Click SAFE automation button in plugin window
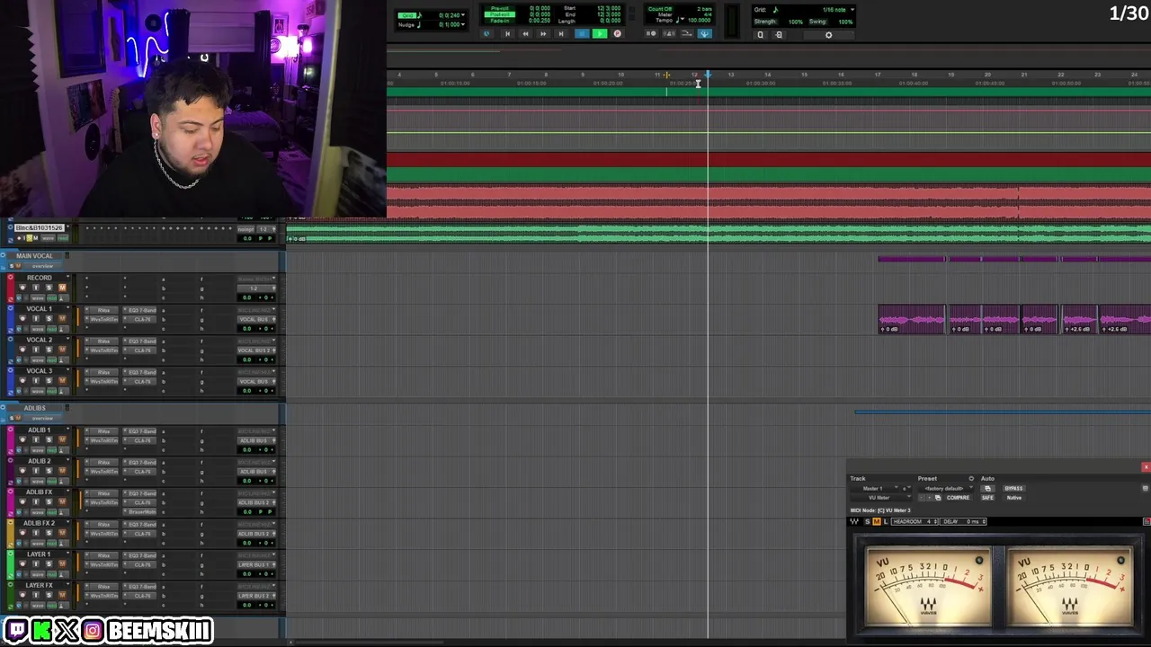This screenshot has width=1151, height=647. coord(987,498)
